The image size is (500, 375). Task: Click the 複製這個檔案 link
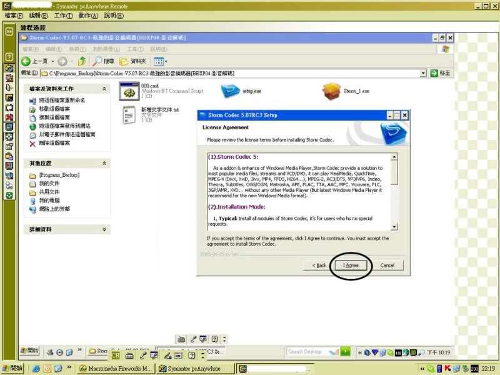[x=54, y=117]
